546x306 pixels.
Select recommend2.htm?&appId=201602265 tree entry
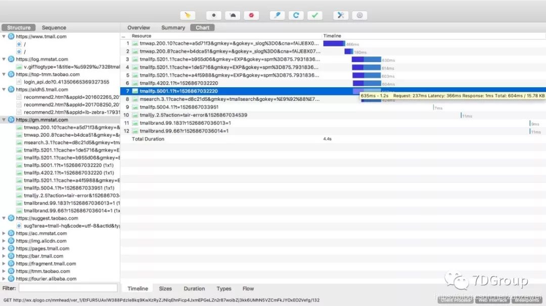click(x=72, y=97)
